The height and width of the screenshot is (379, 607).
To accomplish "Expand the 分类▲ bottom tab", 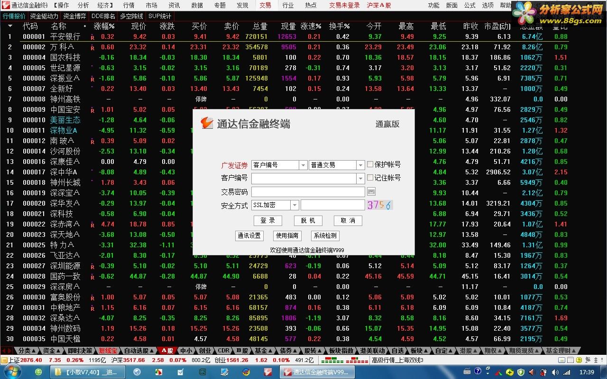I will (28, 351).
